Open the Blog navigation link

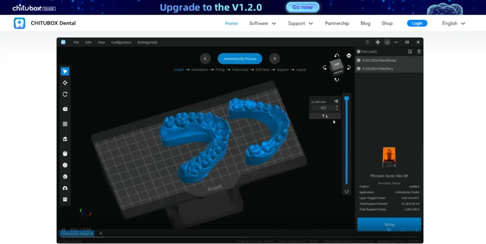[x=365, y=23]
